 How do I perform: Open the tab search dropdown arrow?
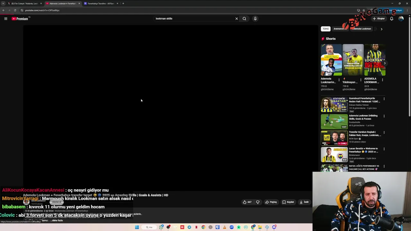pyautogui.click(x=3, y=4)
